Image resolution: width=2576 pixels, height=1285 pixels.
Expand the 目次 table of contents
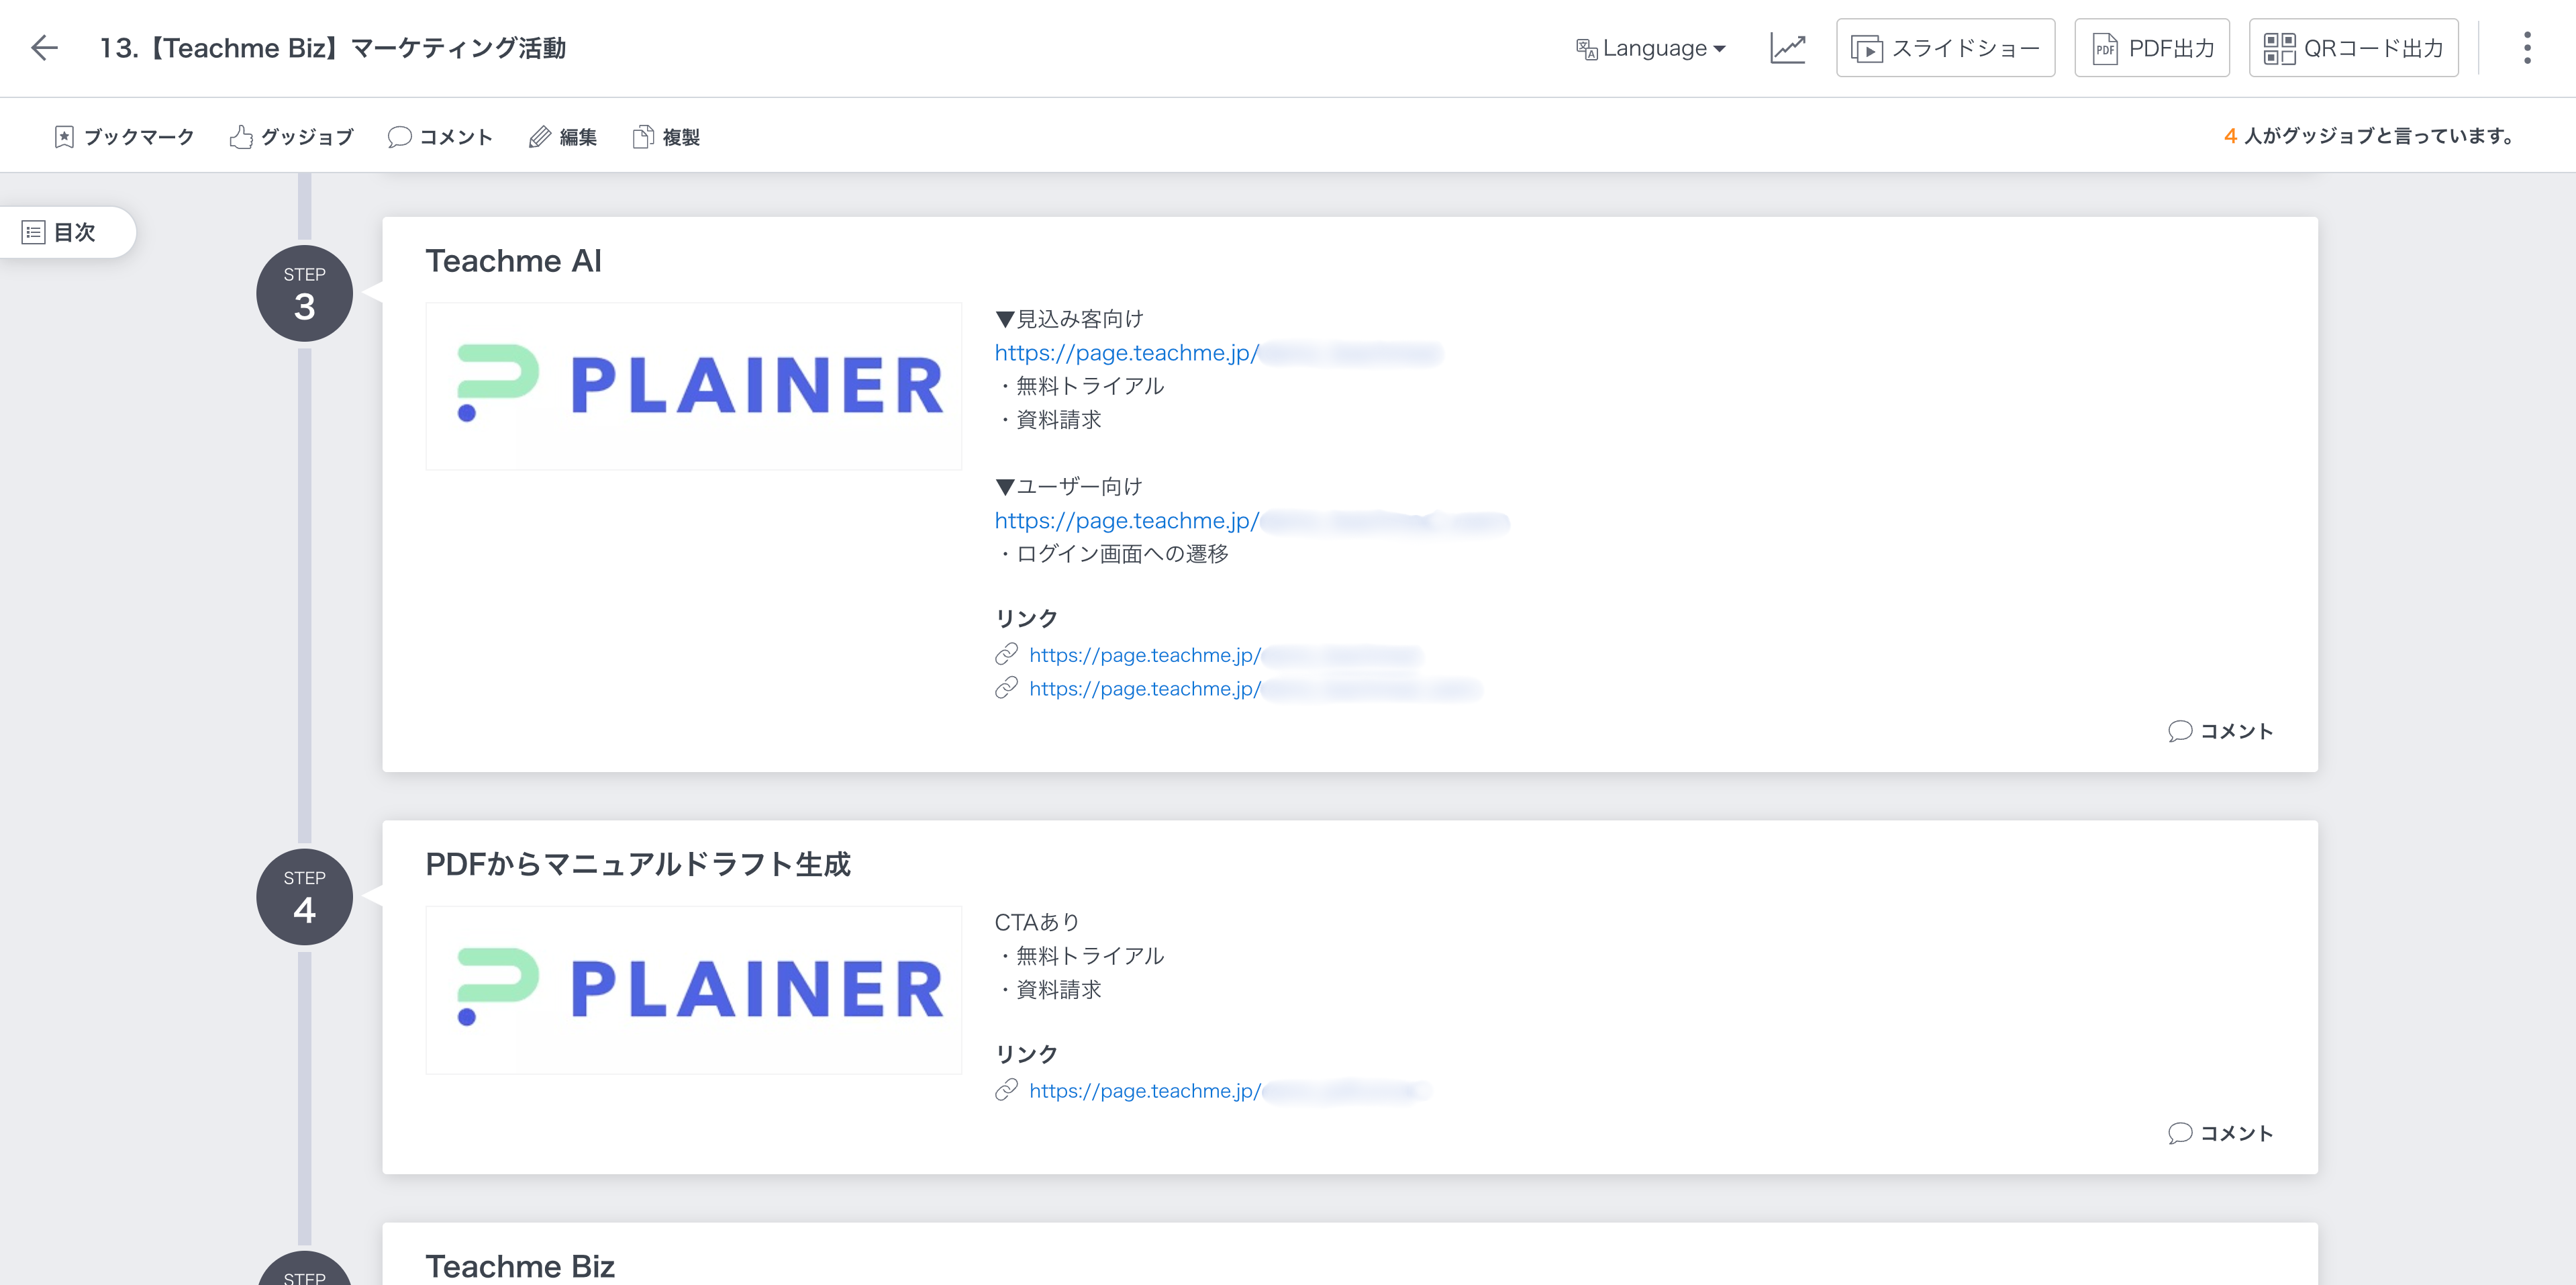61,232
